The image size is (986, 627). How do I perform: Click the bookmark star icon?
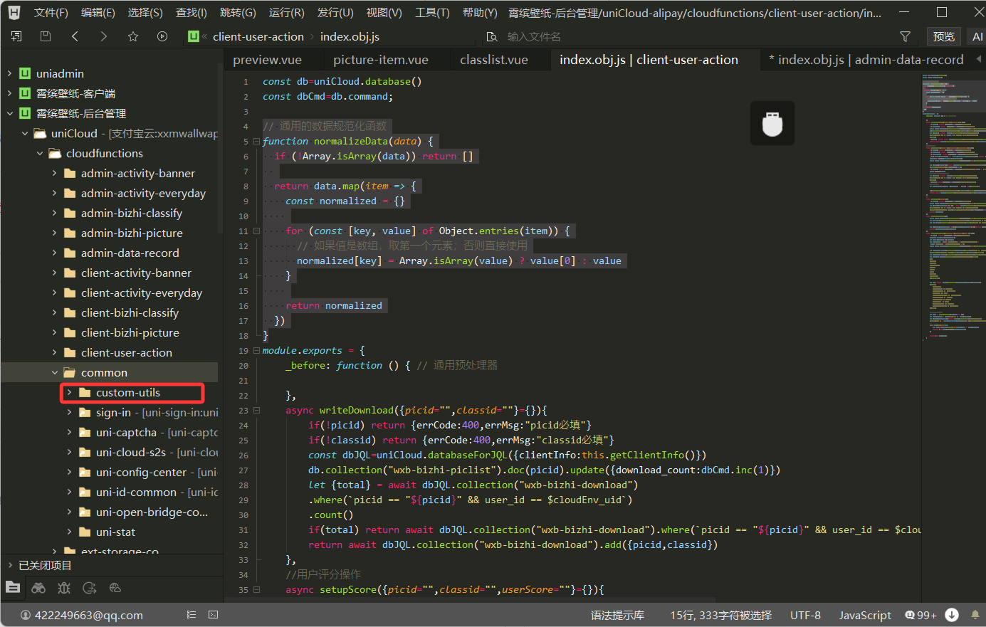[x=133, y=36]
